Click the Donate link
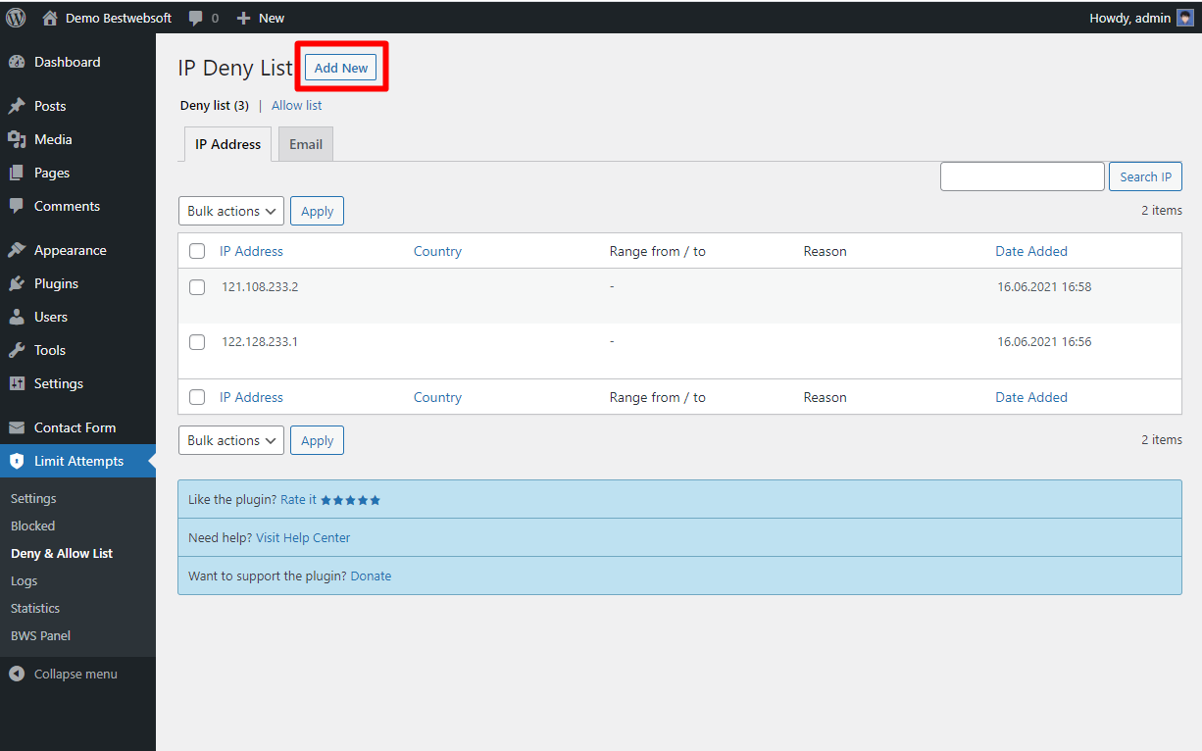1202x751 pixels. [371, 576]
